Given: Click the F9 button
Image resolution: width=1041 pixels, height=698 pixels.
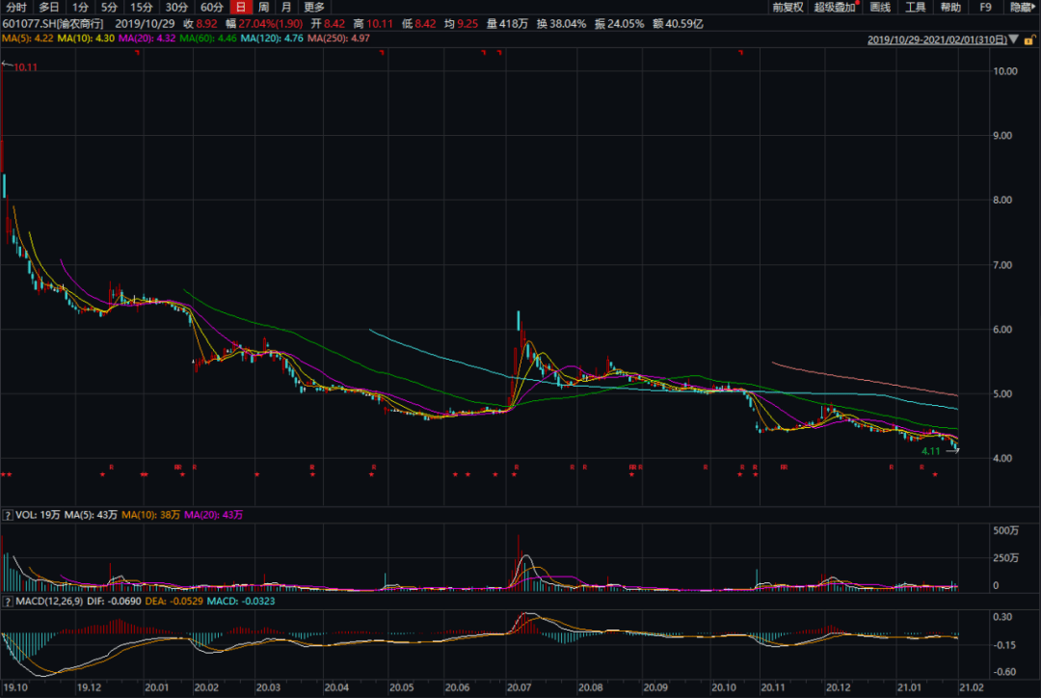Looking at the screenshot, I should pyautogui.click(x=986, y=7).
